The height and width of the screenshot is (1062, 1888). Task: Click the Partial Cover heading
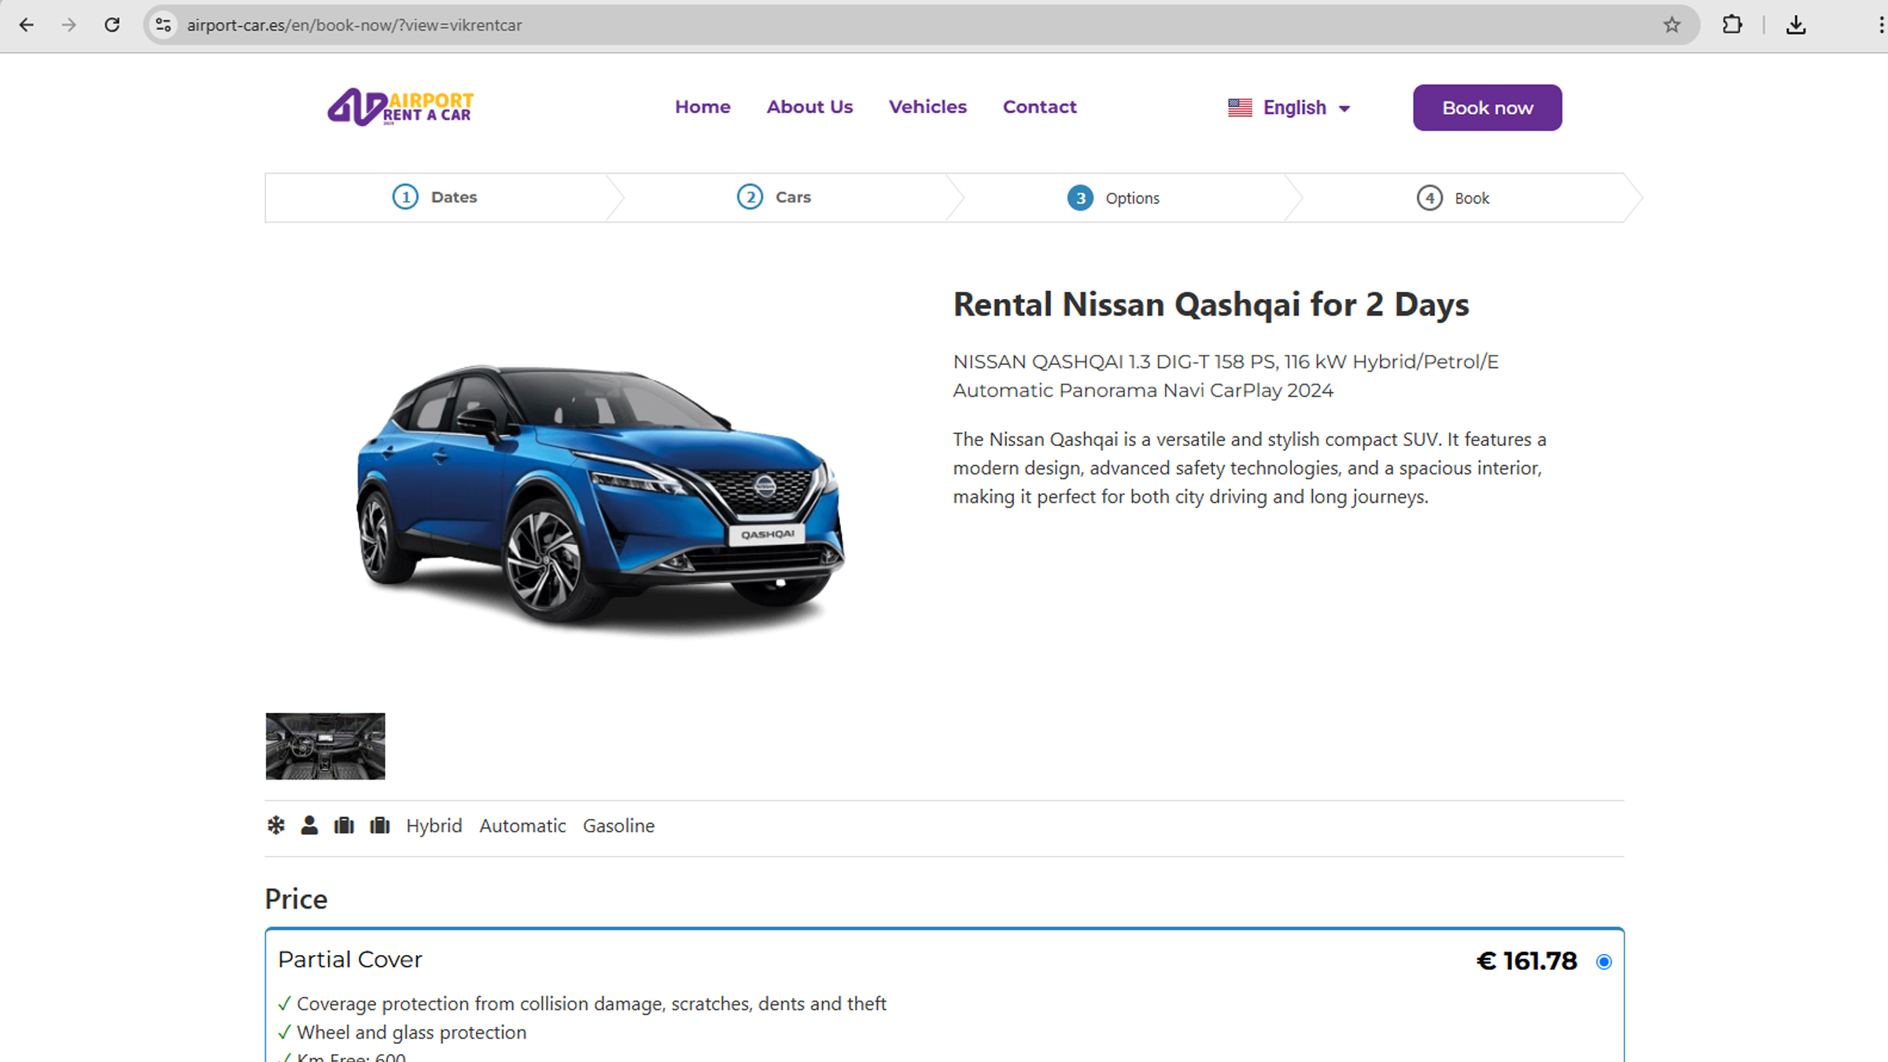point(350,960)
